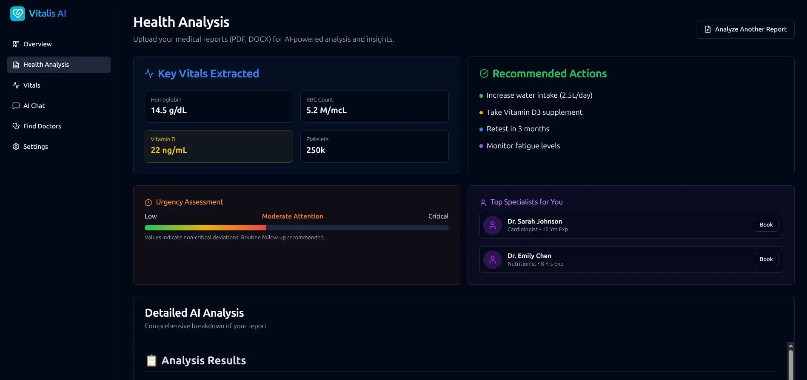This screenshot has height=380, width=807.
Task: Click the Recommended Actions checkmark icon
Action: click(x=484, y=74)
